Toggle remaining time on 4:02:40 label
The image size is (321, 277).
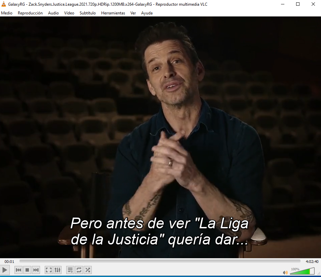point(312,262)
